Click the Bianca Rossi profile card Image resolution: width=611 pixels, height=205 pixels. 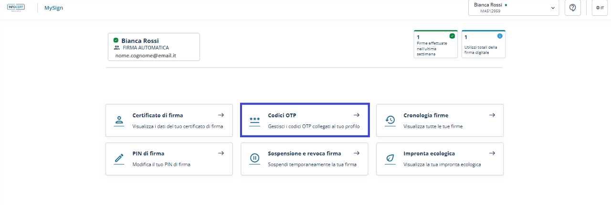pos(154,47)
